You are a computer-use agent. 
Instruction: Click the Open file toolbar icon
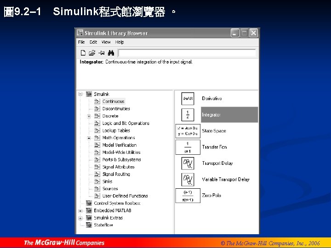coord(92,53)
